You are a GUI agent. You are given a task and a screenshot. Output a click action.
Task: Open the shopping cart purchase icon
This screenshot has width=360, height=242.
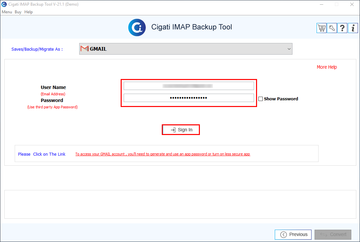[322, 28]
